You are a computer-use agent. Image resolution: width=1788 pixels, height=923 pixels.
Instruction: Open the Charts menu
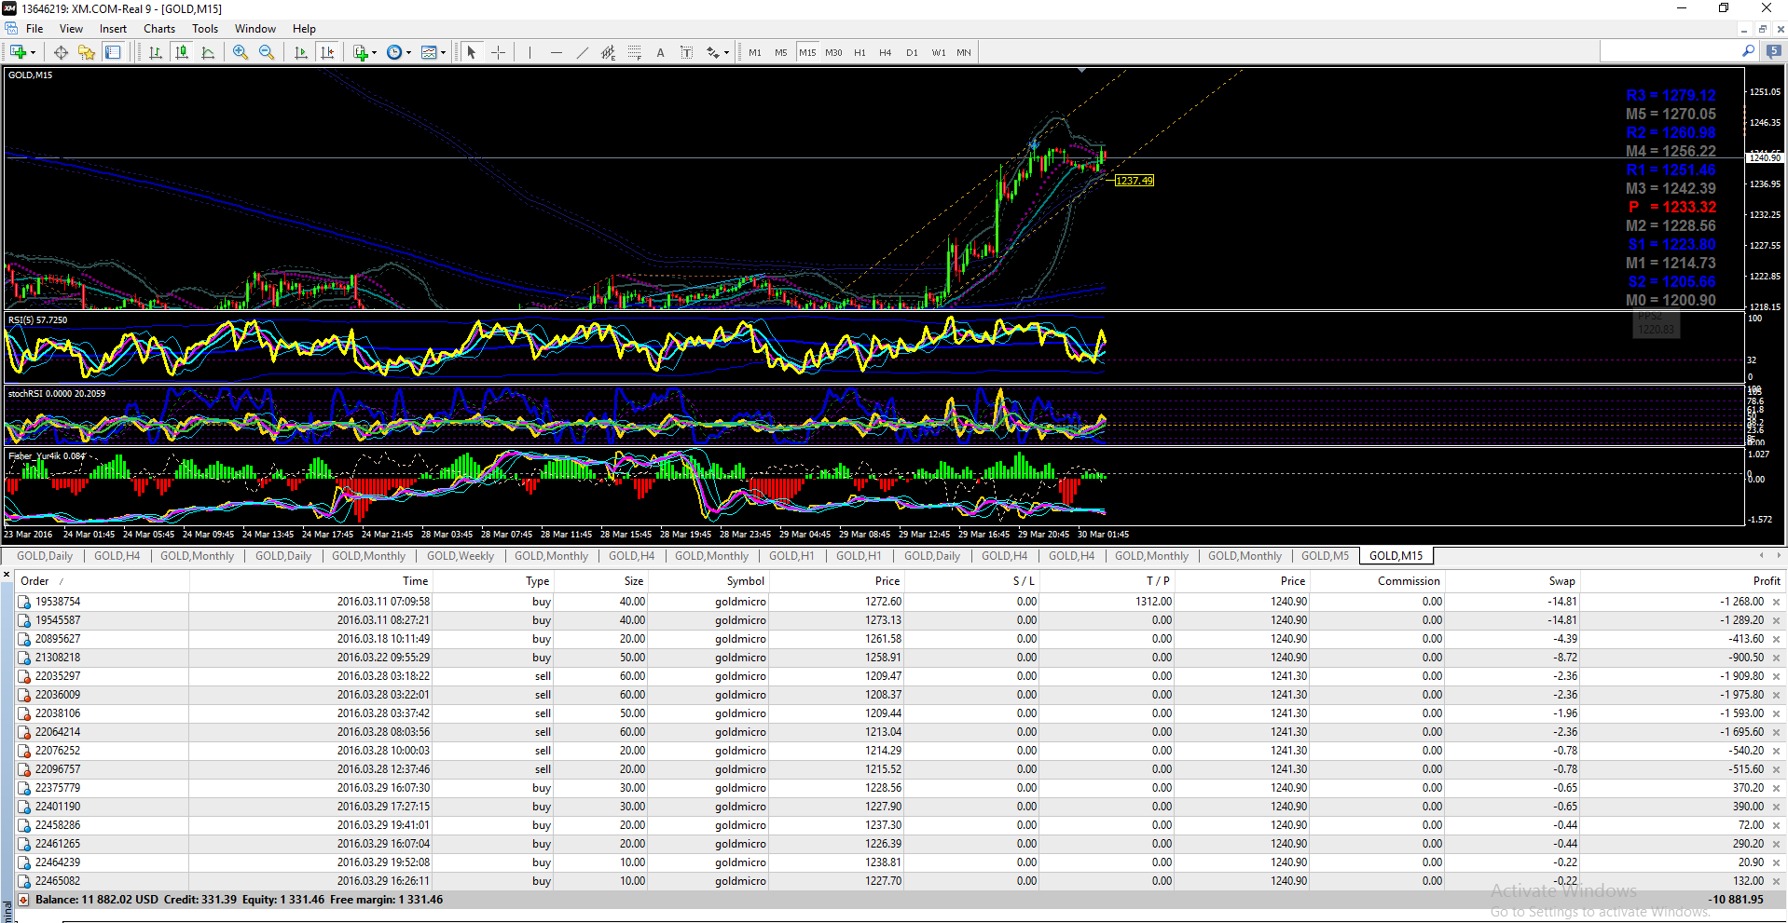(159, 29)
